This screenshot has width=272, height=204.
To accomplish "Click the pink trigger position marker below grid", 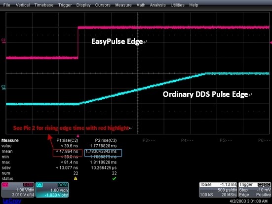I will (78, 136).
